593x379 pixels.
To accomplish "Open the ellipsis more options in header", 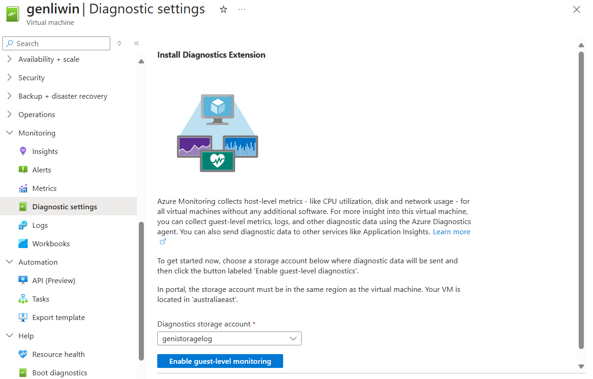I will point(242,9).
